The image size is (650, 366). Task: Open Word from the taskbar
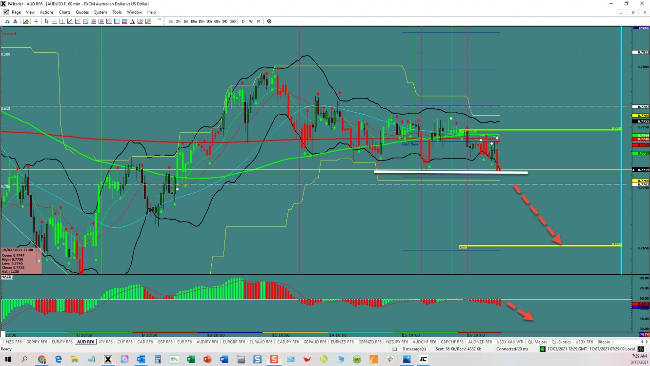pos(224,360)
